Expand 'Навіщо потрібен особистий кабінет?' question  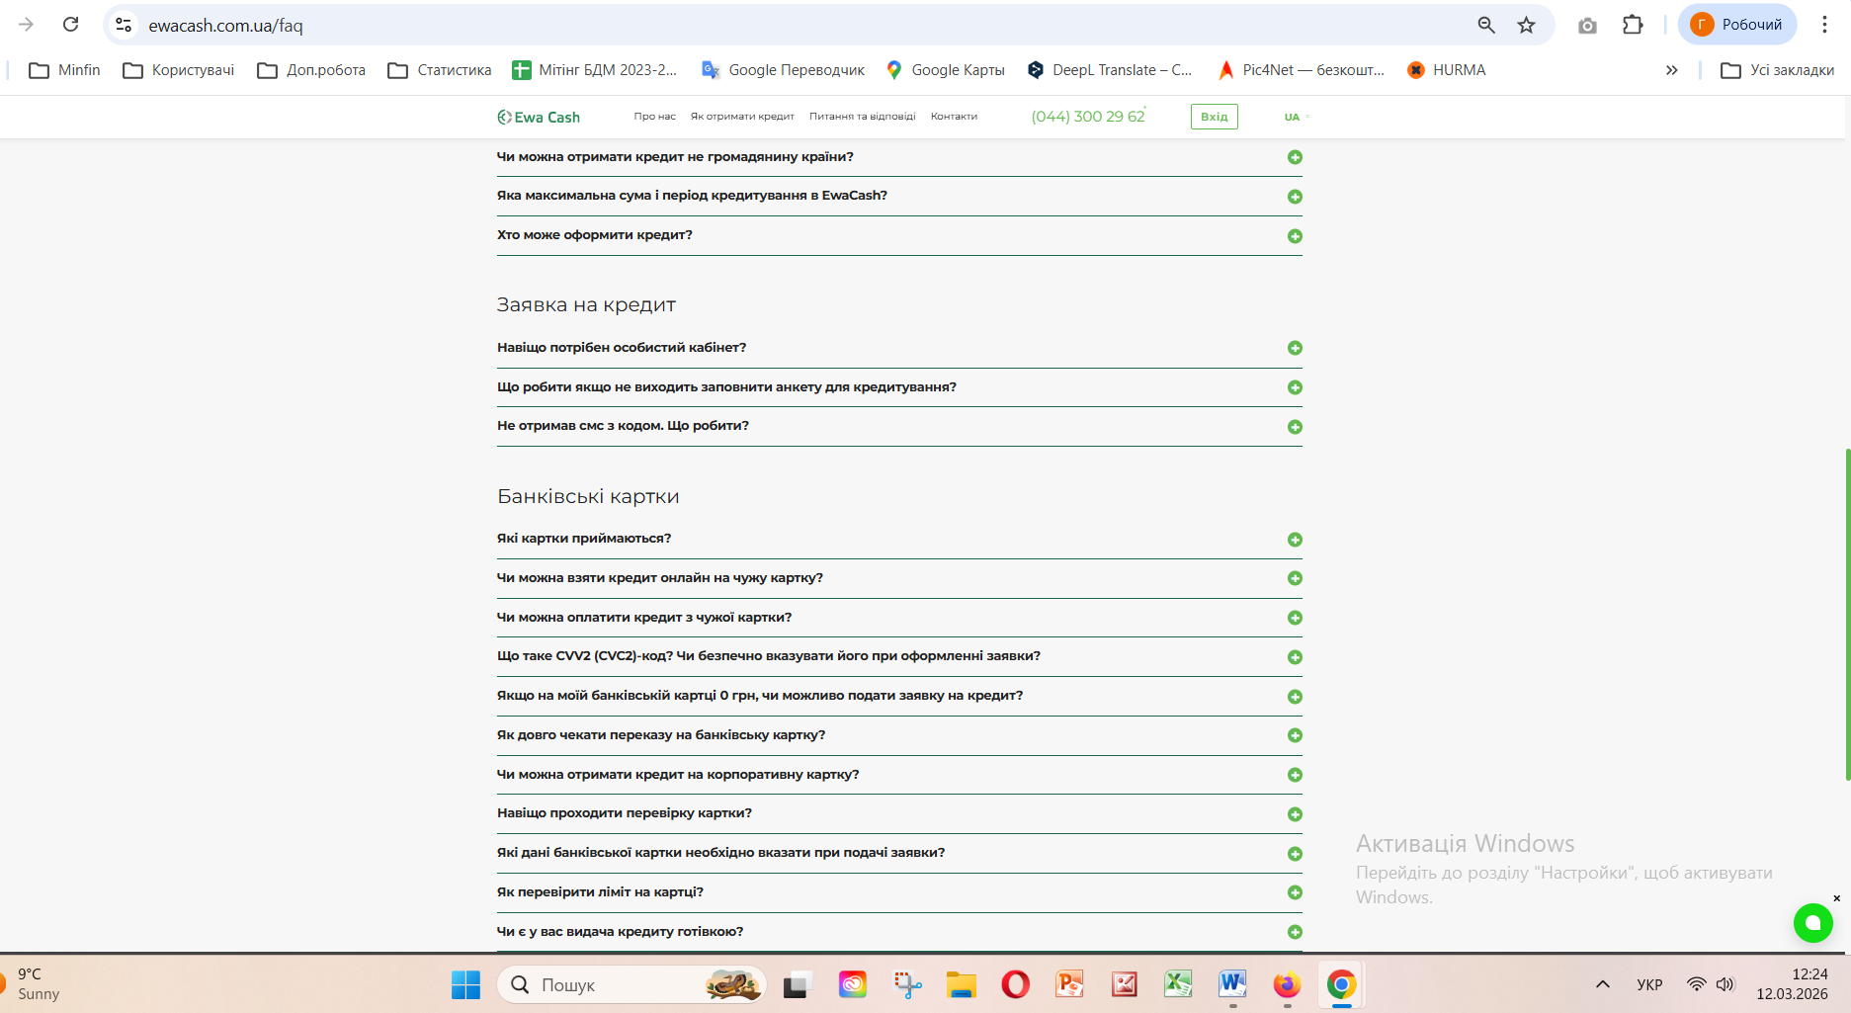(899, 348)
